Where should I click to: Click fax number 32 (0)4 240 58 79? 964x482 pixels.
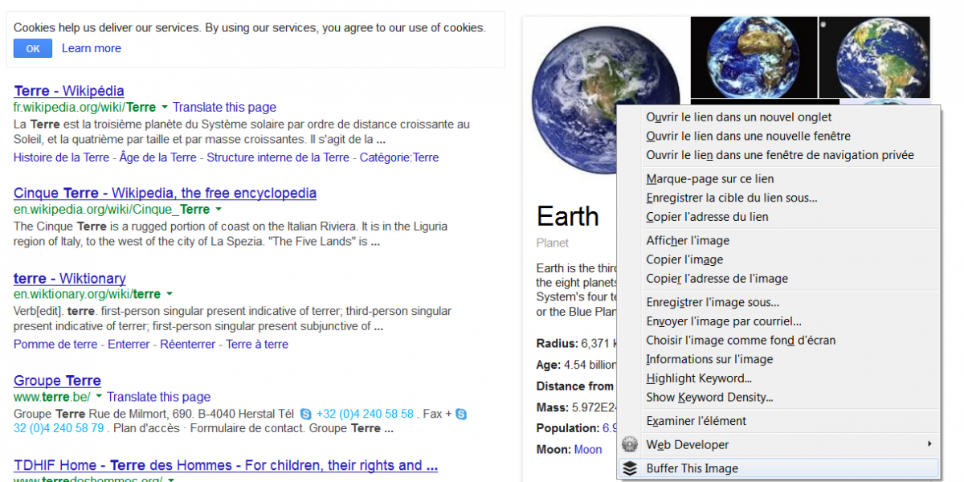[x=59, y=428]
